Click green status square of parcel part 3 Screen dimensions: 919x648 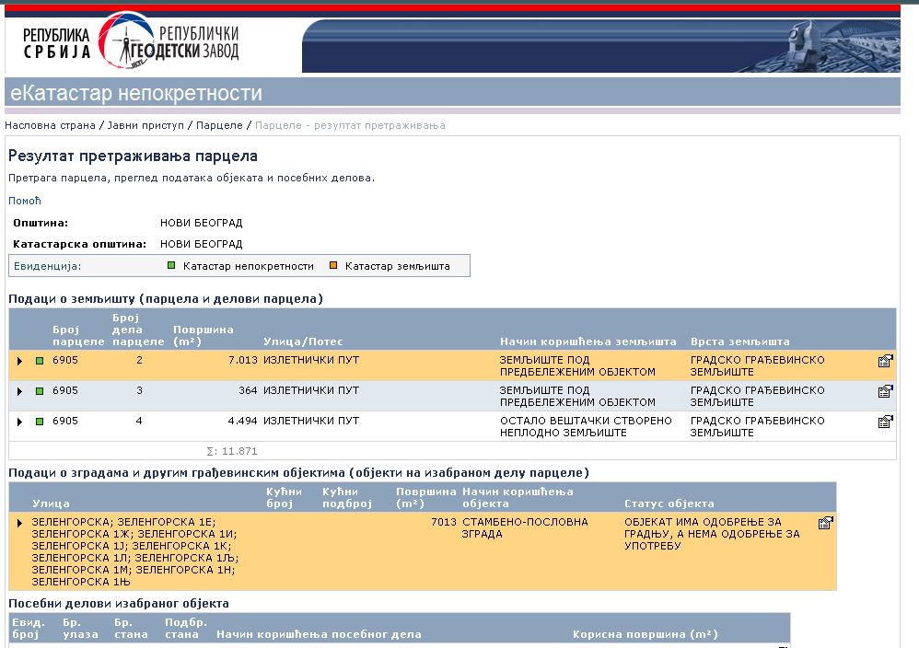pos(40,391)
